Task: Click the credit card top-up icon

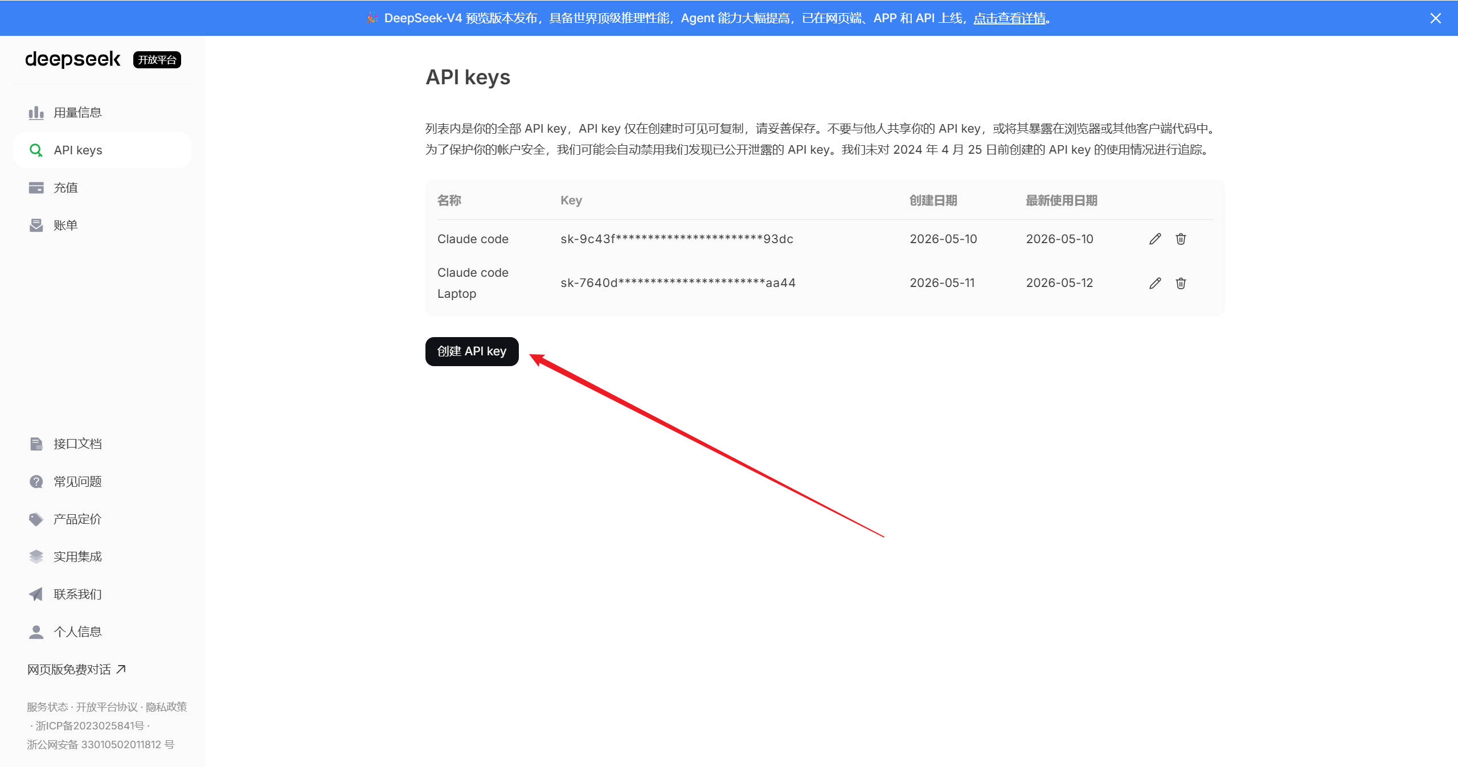Action: click(36, 188)
